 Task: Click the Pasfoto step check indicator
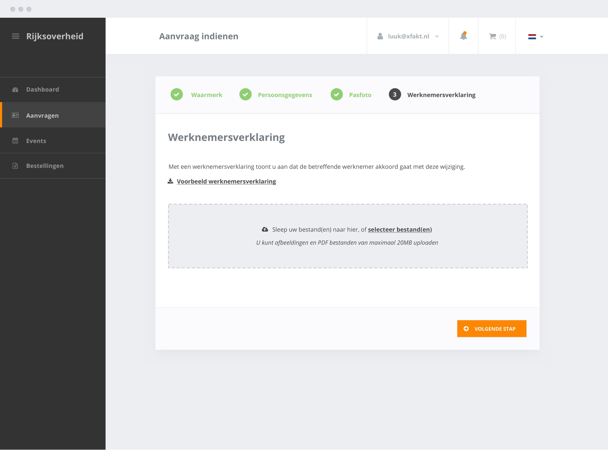click(x=337, y=94)
